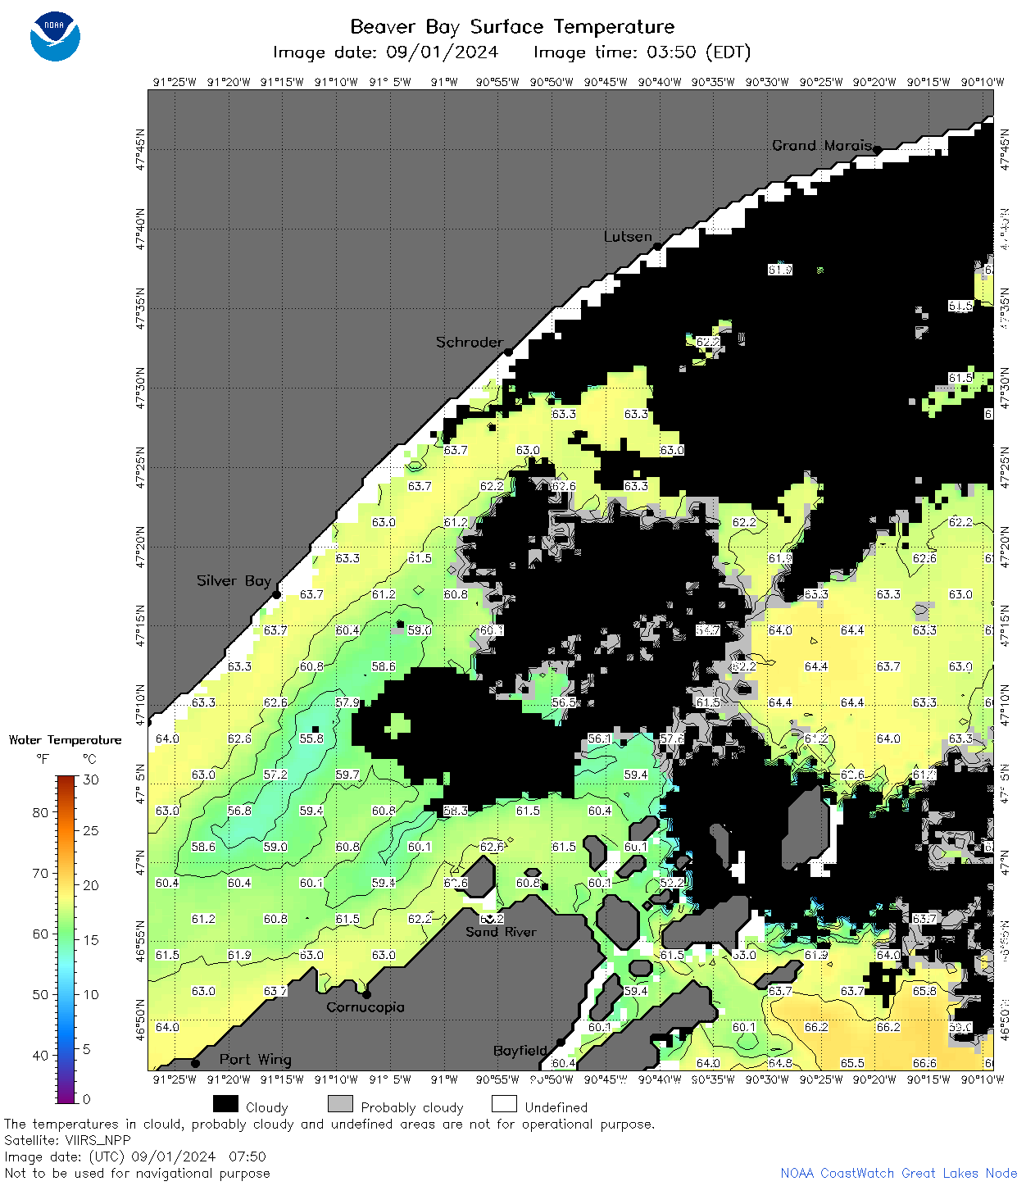This screenshot has width=1026, height=1186.
Task: Click the 'Undefined' legend label
Action: pyautogui.click(x=556, y=1107)
